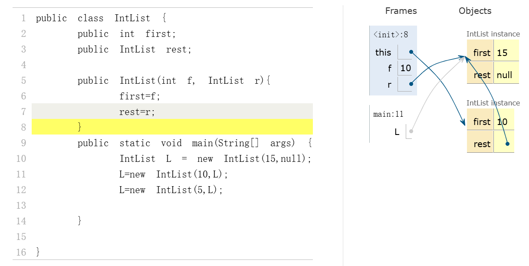
Task: Select the <init>:8 frame title
Action: pos(391,35)
